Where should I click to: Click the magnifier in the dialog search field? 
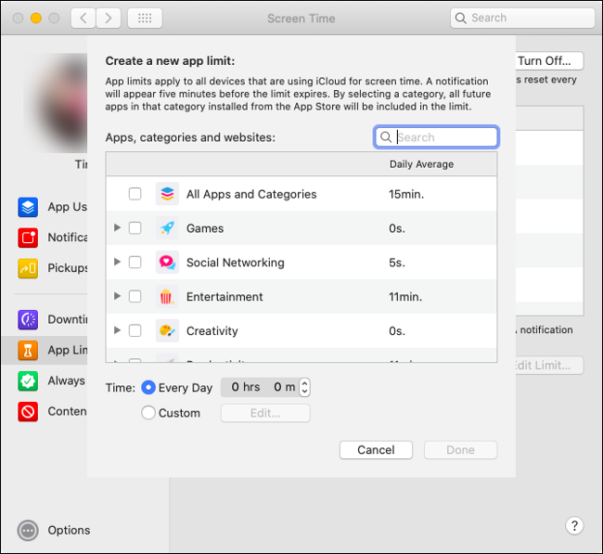pyautogui.click(x=385, y=137)
